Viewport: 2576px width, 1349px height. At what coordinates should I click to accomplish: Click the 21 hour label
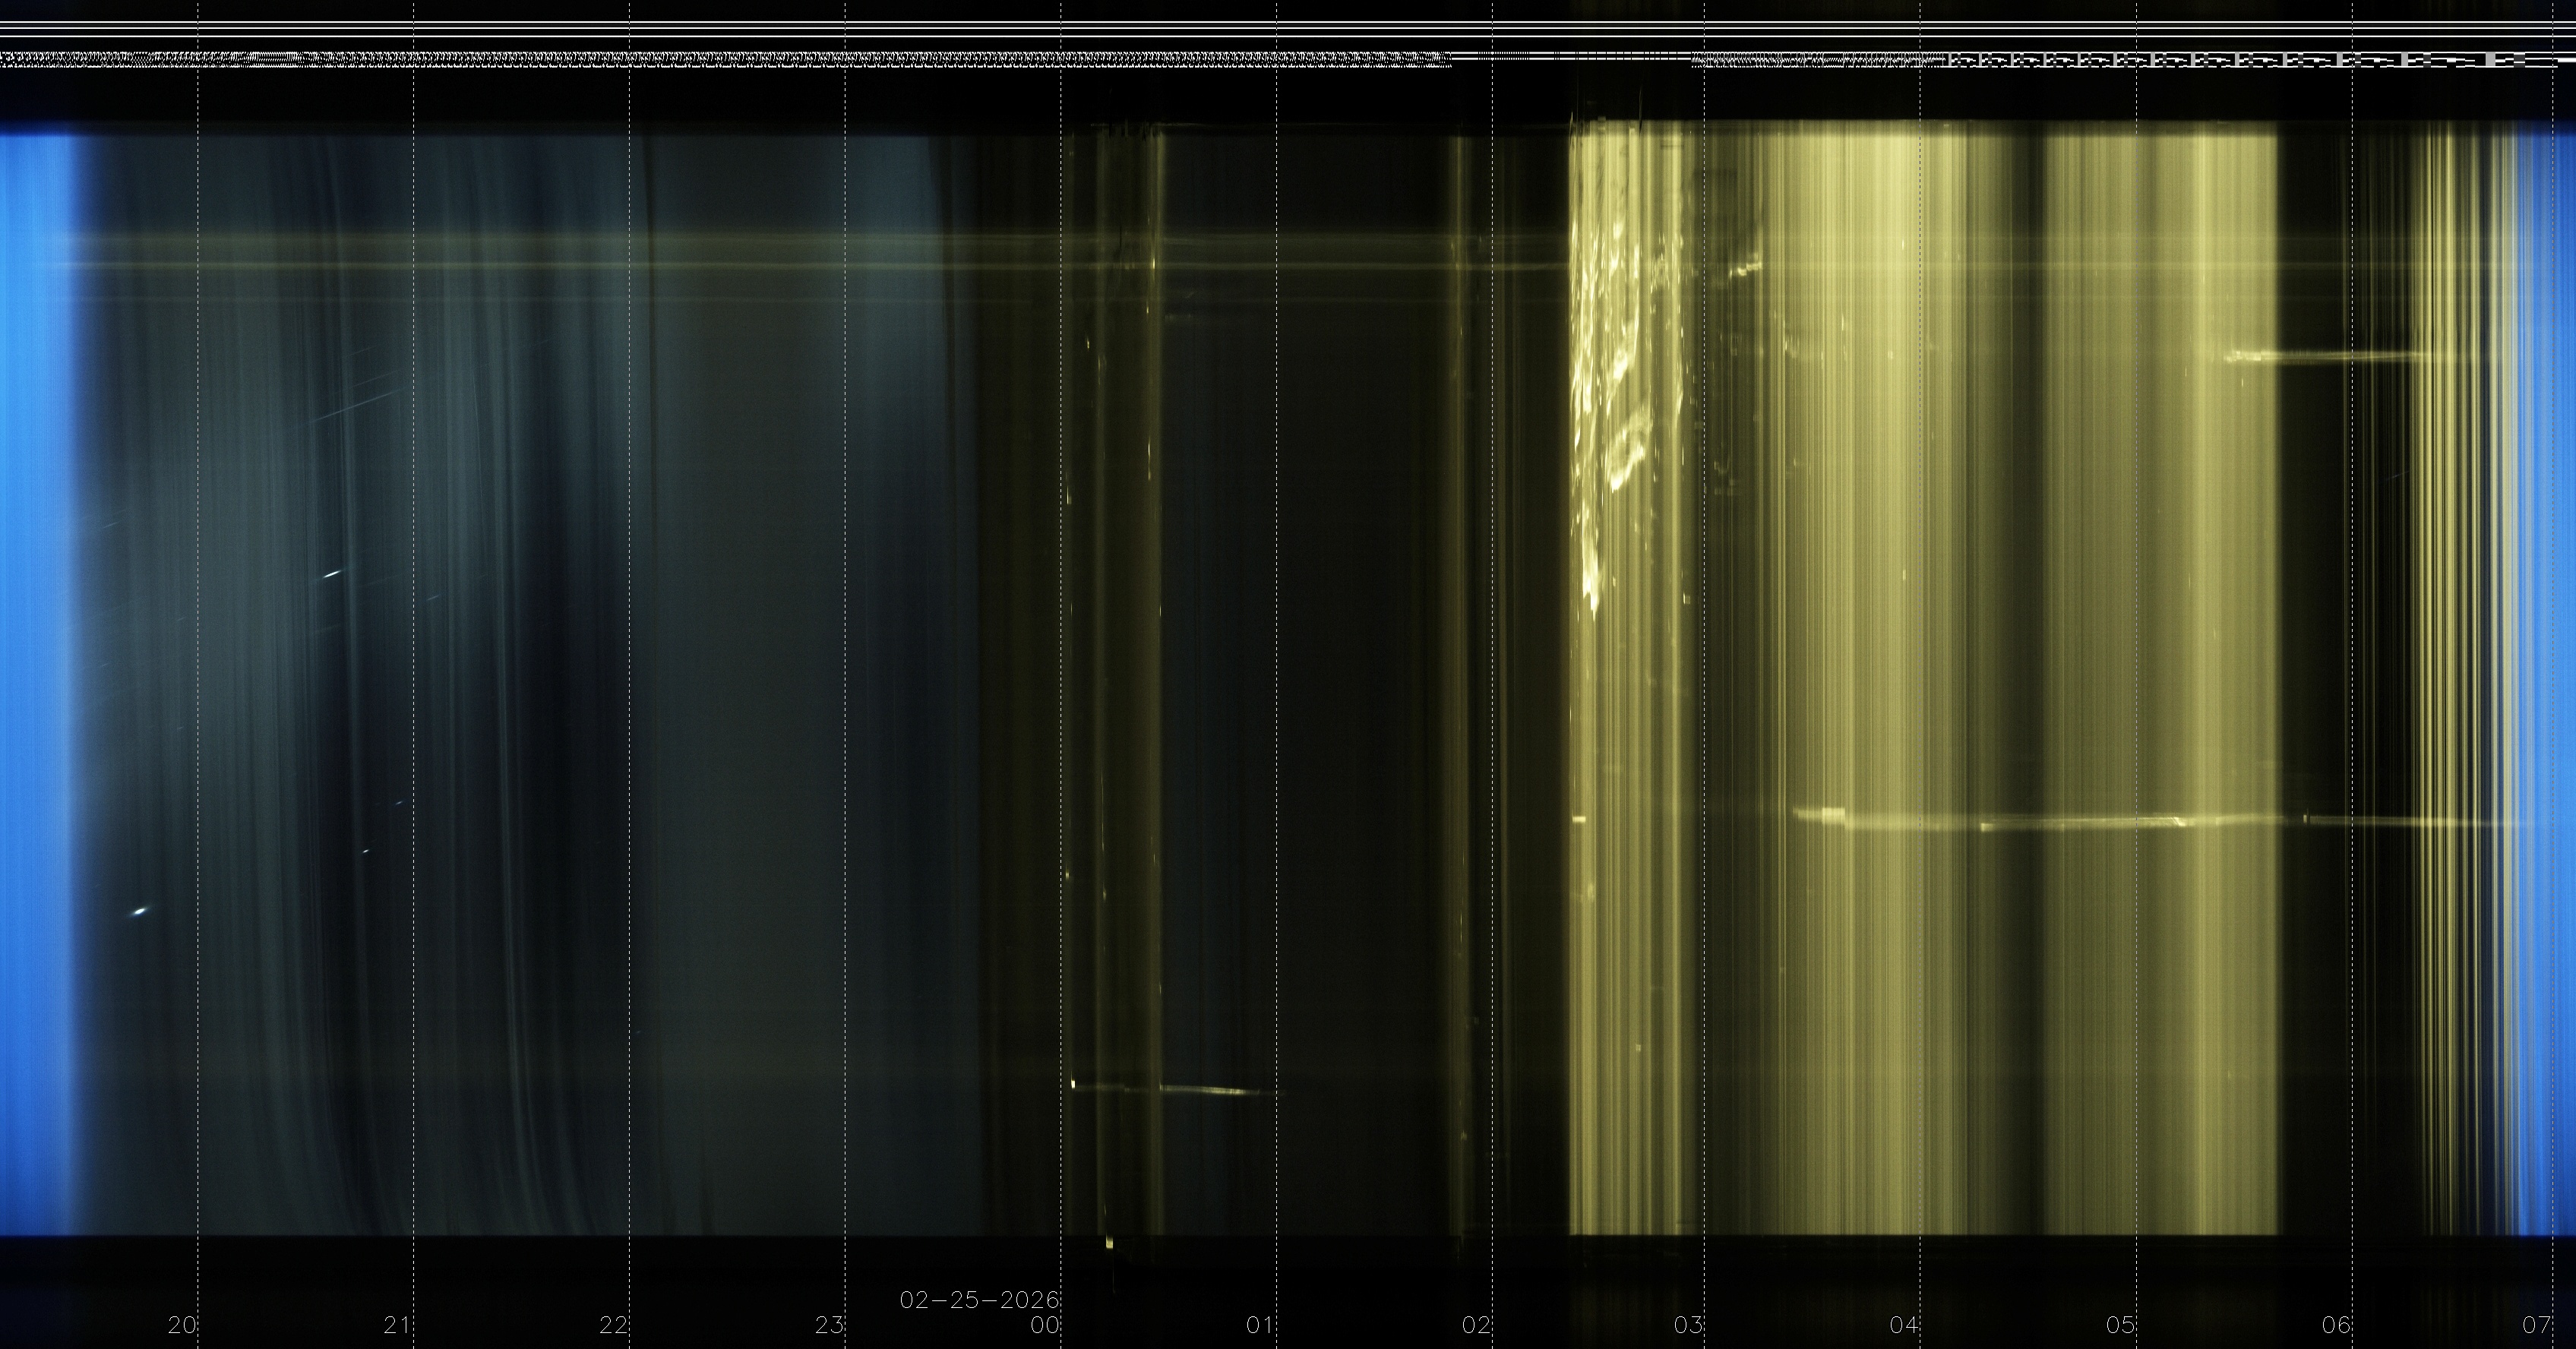pyautogui.click(x=397, y=1326)
